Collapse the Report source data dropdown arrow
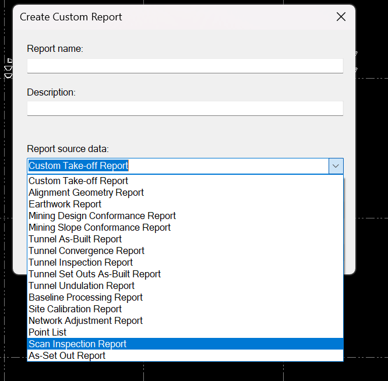Viewport: 388px width, 381px height. (336, 166)
